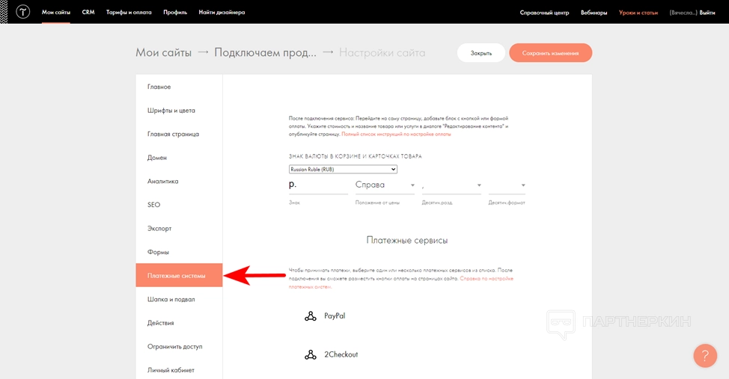Click the Tilda logo icon
Image resolution: width=729 pixels, height=379 pixels.
[22, 12]
